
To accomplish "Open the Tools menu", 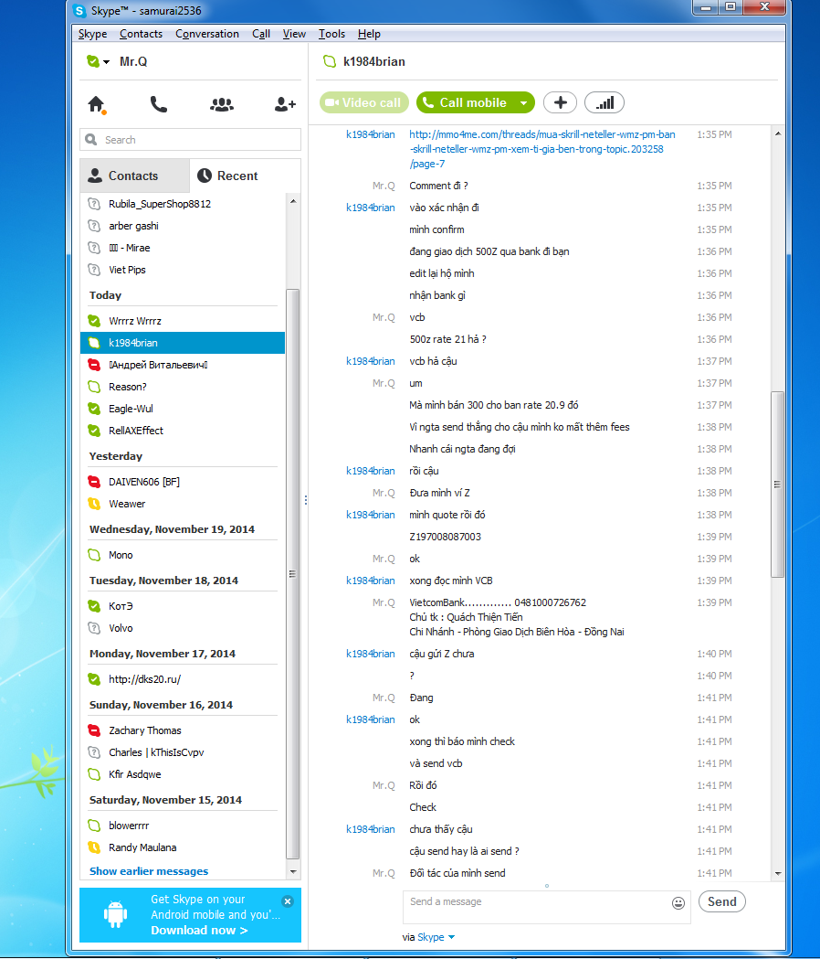I will pos(331,34).
